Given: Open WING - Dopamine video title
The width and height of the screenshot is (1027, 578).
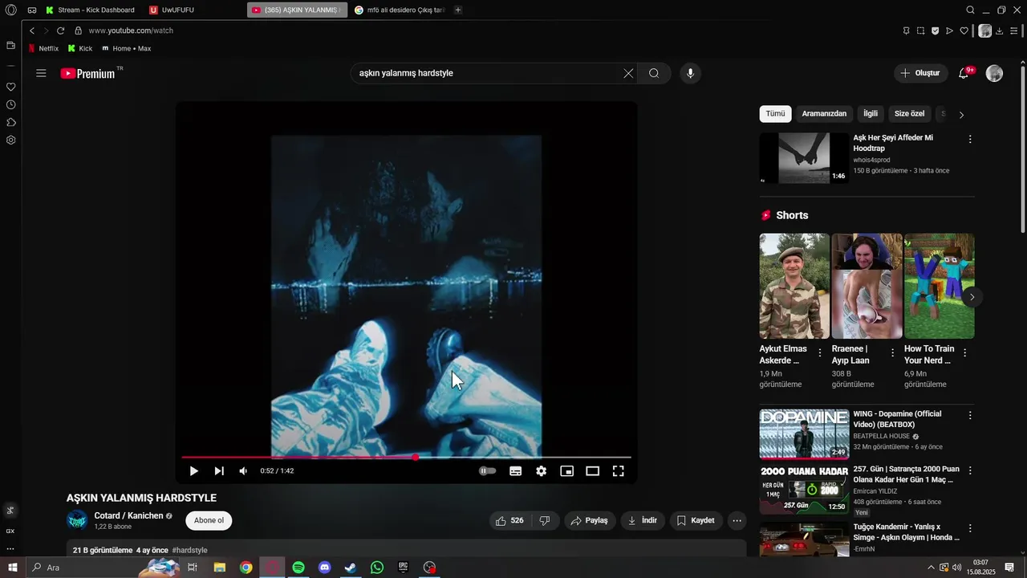Looking at the screenshot, I should click(897, 420).
